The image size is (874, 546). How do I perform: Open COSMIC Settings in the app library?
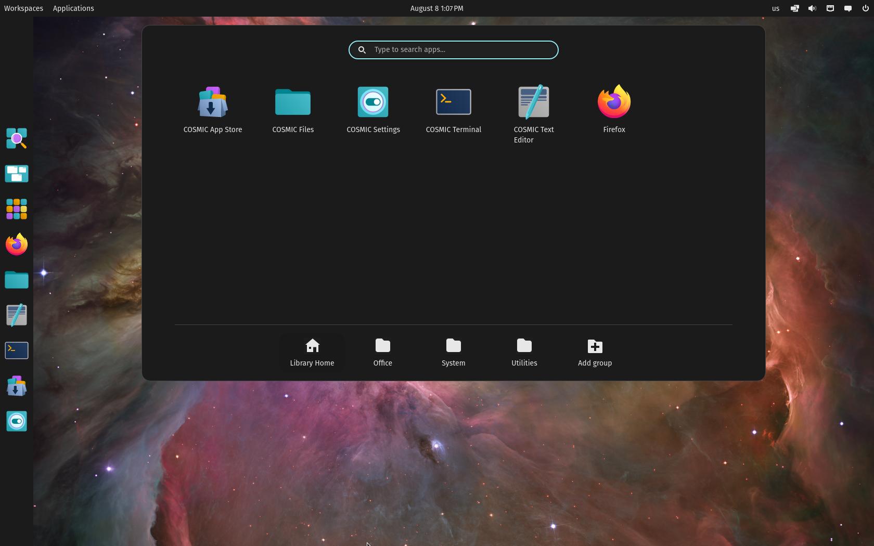(x=373, y=110)
